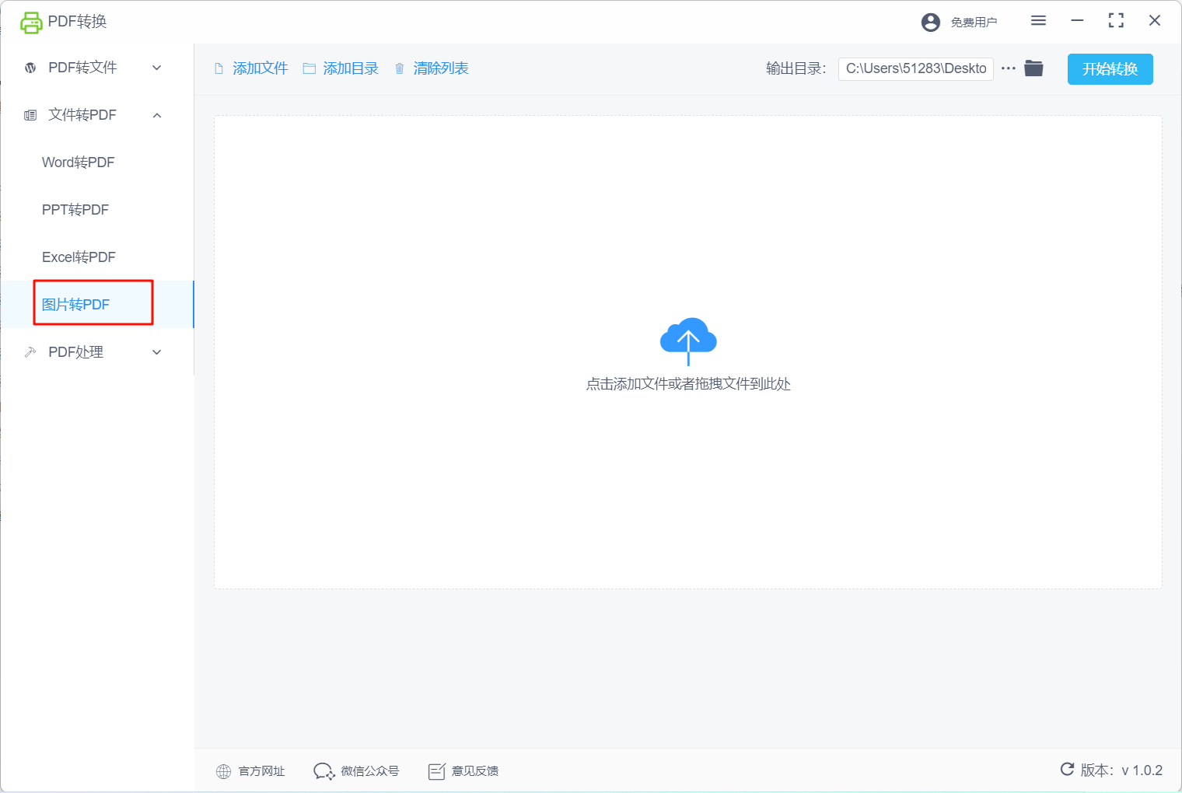Click the version v 1.0.2 text
Viewport: 1182px width, 793px height.
pyautogui.click(x=1121, y=770)
